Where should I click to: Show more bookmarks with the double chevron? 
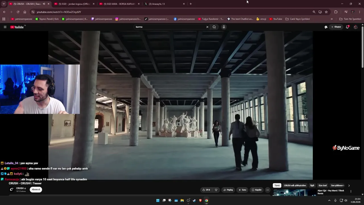[x=332, y=19]
